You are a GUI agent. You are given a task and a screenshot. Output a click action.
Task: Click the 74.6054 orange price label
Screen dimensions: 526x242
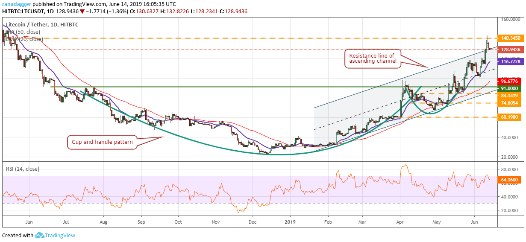(x=511, y=103)
